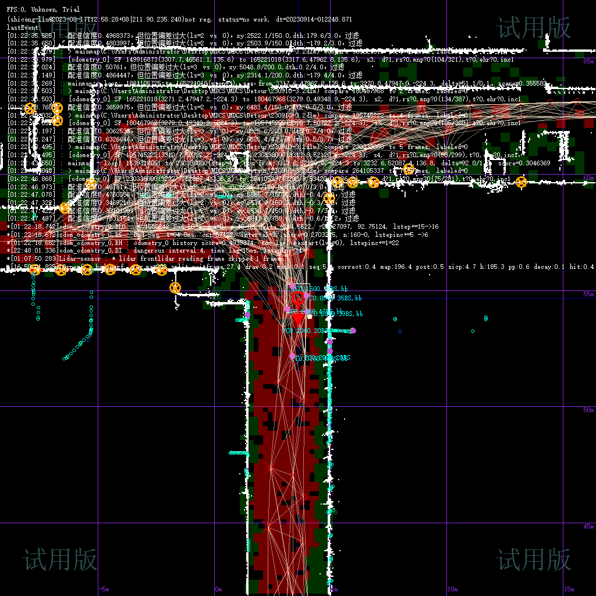Click the small blue circle right of the corridor
Viewport: 596px width, 596px height.
tap(400, 331)
